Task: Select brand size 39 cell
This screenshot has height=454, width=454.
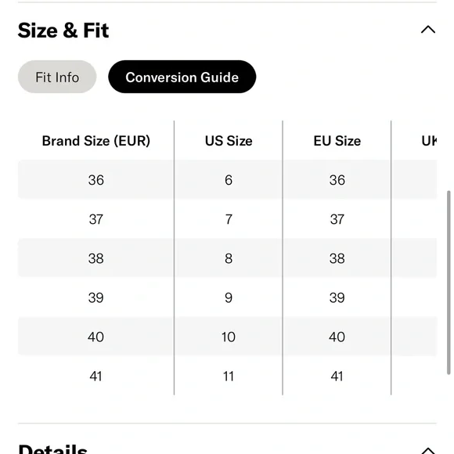Action: [x=96, y=297]
